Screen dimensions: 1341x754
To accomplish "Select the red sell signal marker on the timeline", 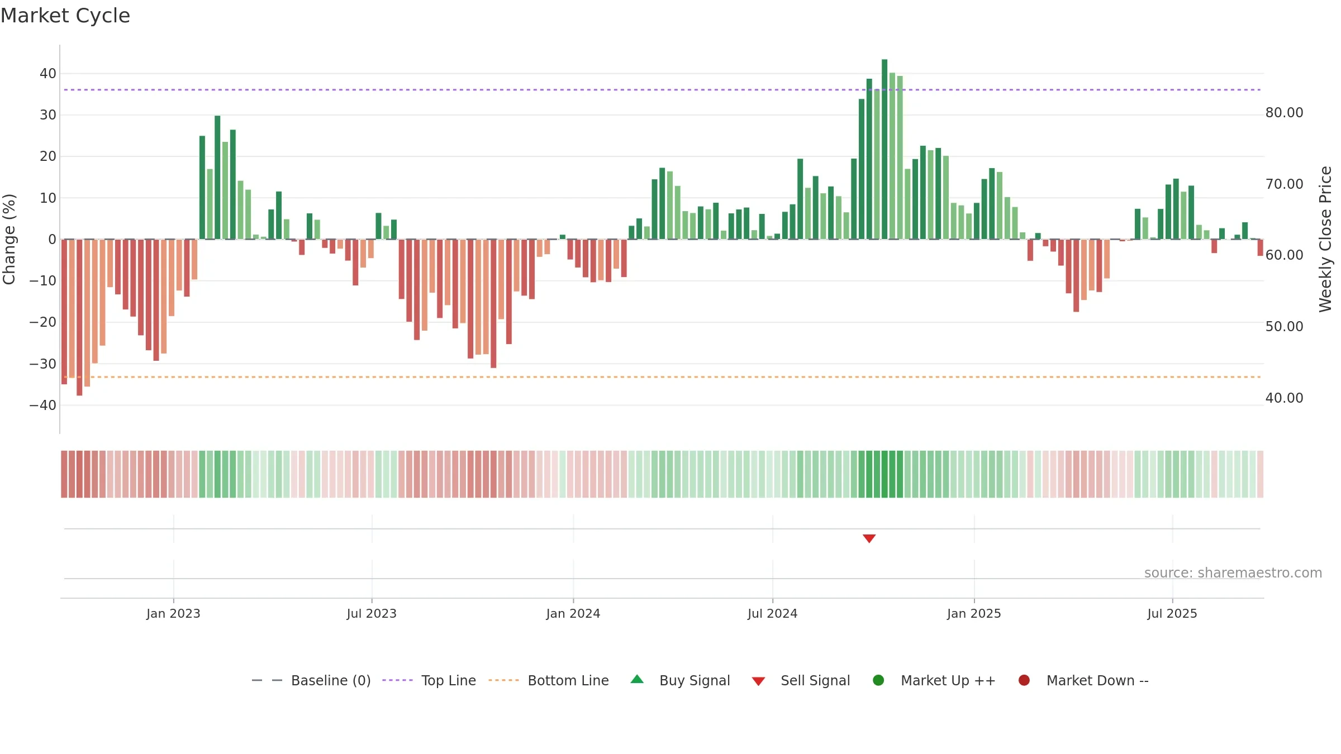I will 869,538.
